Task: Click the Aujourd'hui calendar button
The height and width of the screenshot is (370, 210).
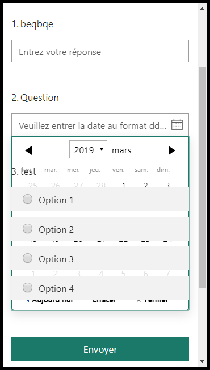Action: point(49,301)
